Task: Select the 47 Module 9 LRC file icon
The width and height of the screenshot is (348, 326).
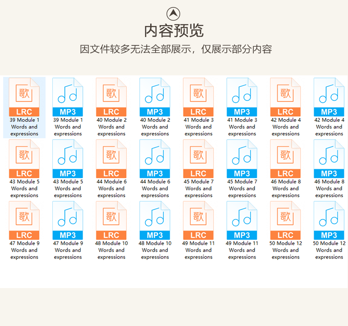Action: pos(24,220)
